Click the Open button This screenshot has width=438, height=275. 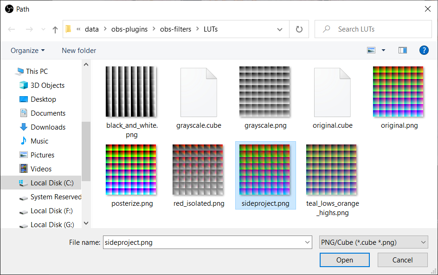pos(344,260)
